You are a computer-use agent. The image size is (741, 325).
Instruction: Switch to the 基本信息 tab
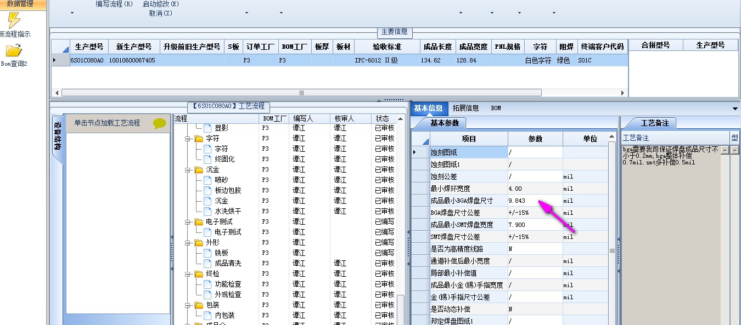tap(428, 109)
